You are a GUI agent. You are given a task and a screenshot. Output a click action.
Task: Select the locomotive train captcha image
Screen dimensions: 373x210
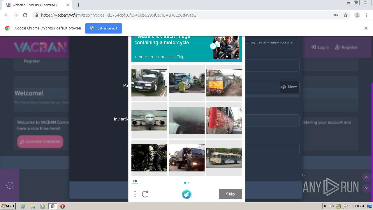point(224,83)
